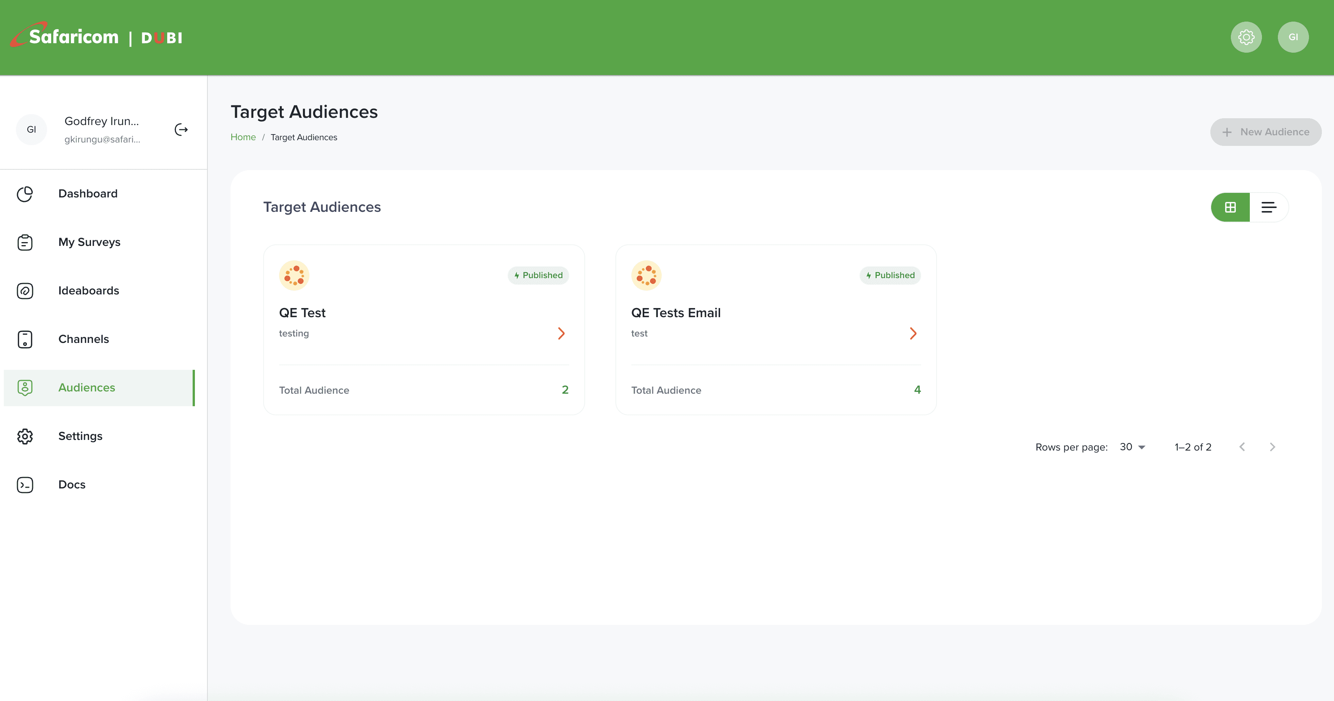This screenshot has width=1334, height=701.
Task: Expand the QE Test audience chevron
Action: (561, 334)
